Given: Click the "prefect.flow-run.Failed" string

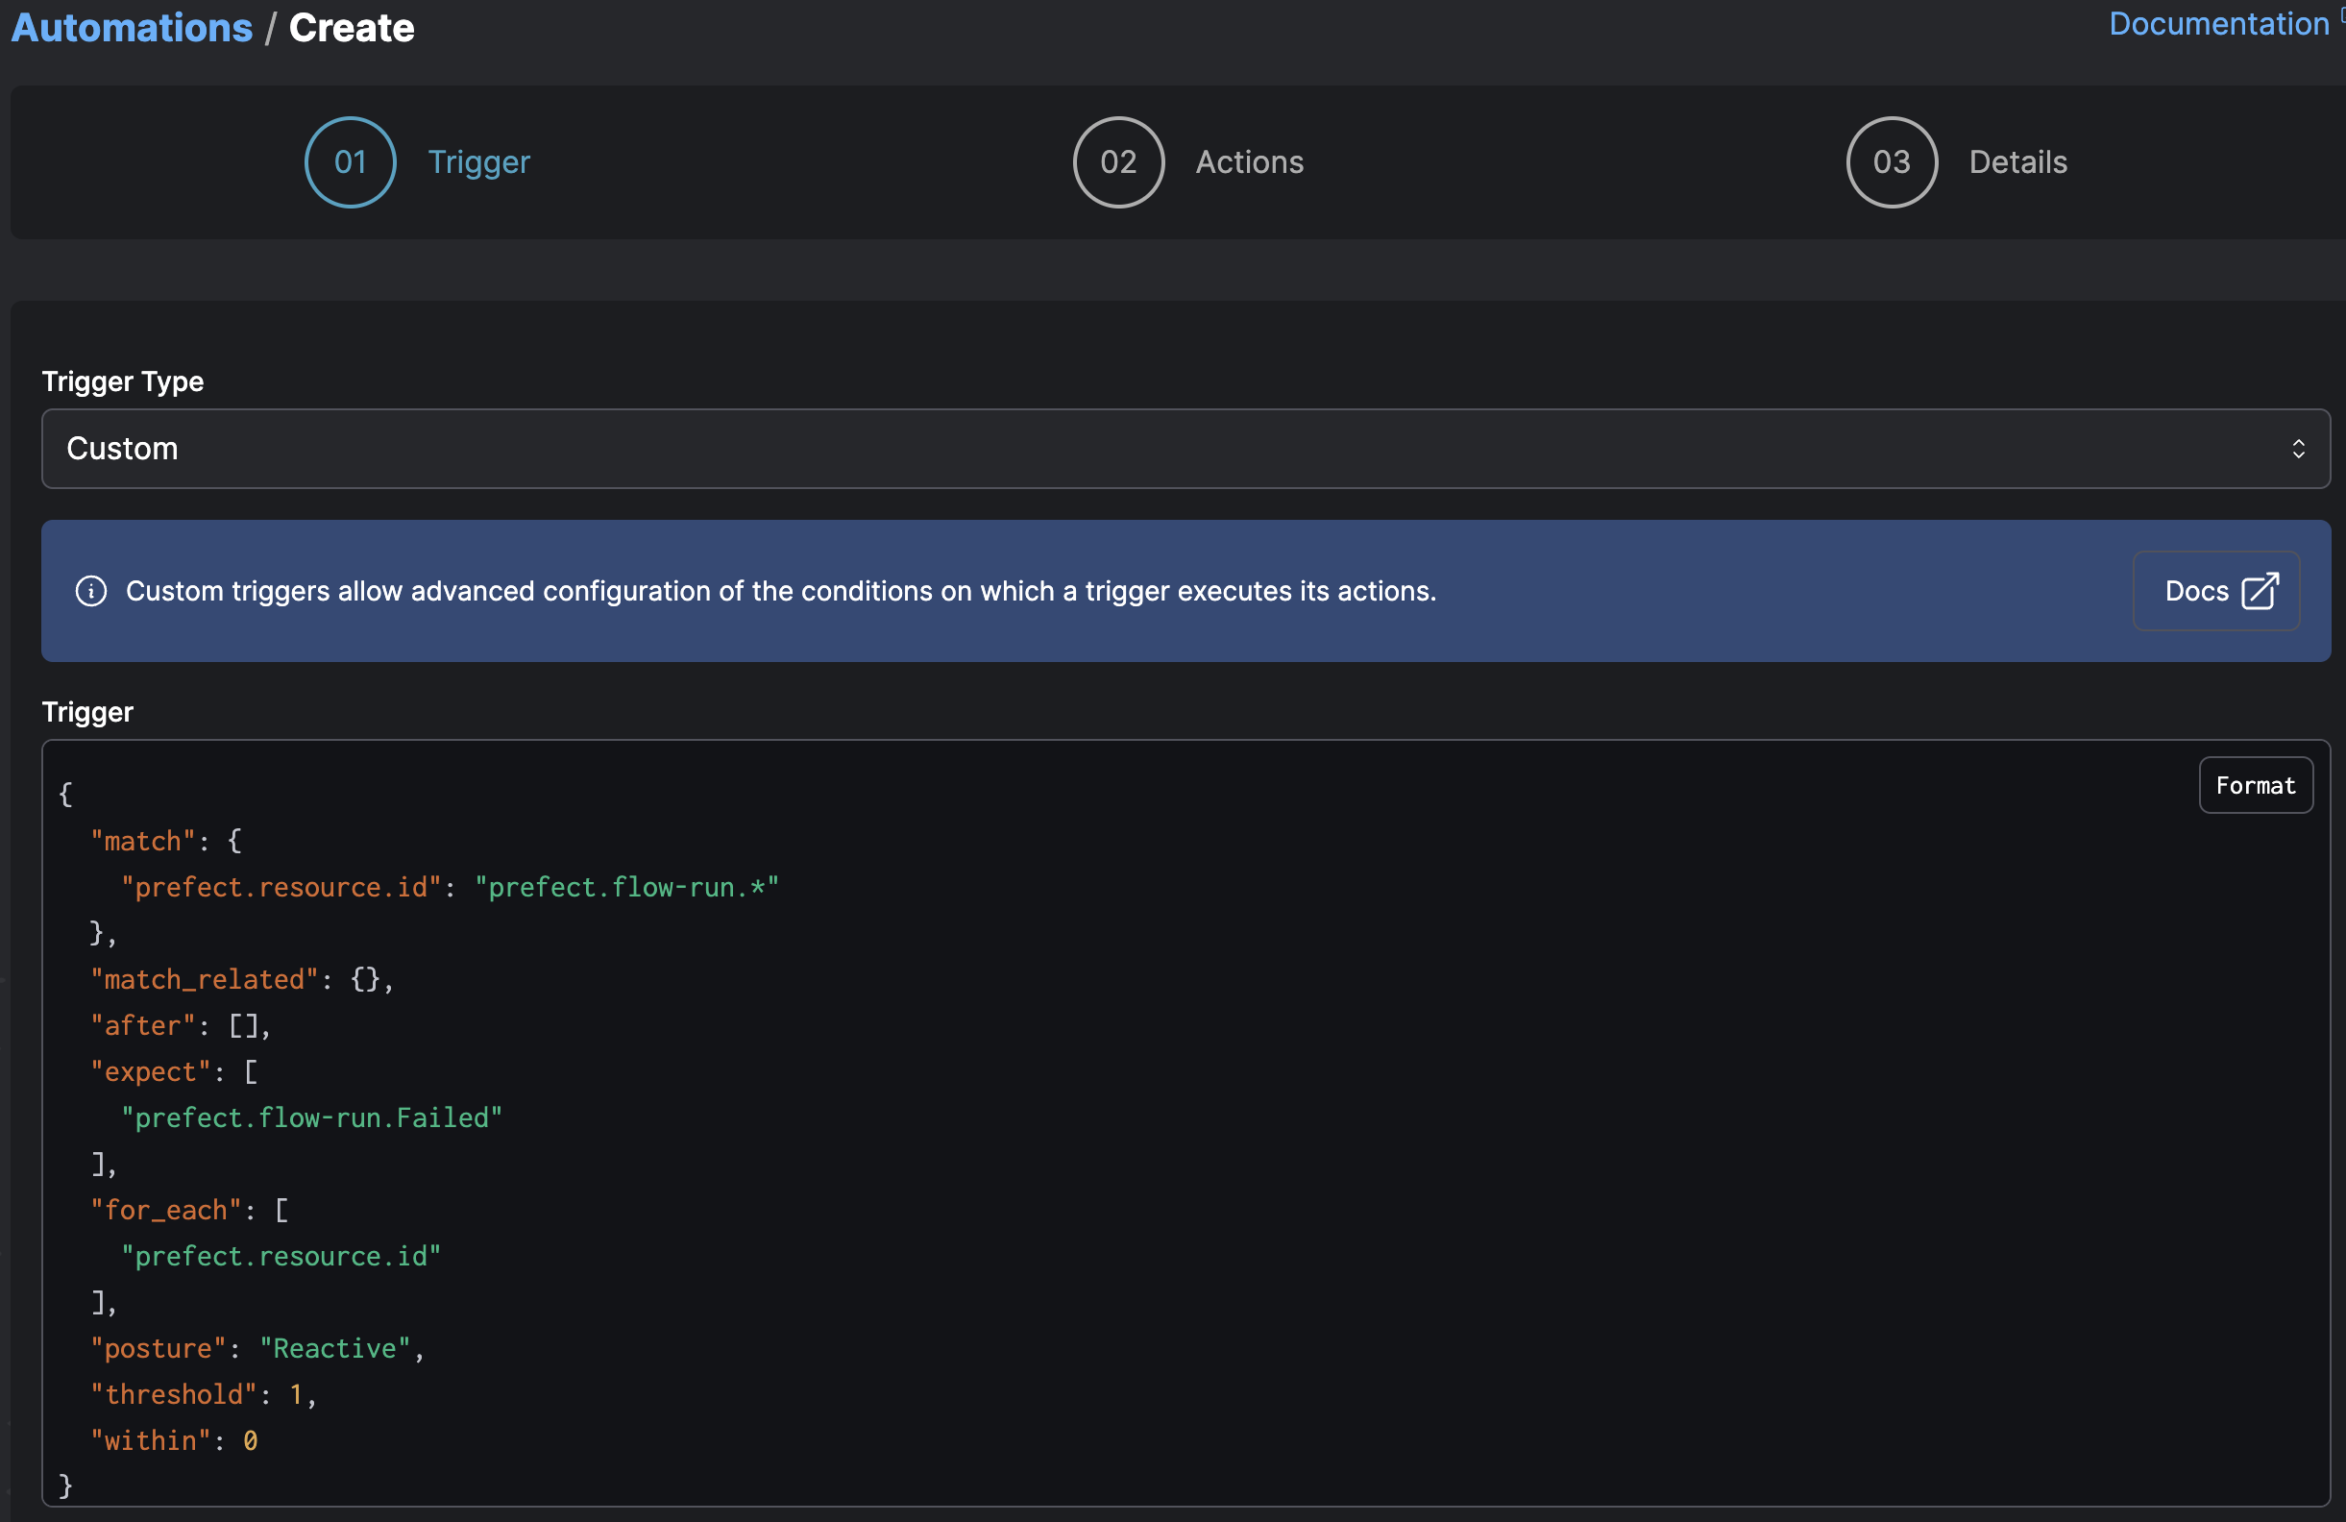Looking at the screenshot, I should pos(311,1117).
